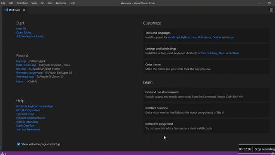This screenshot has height=155, width=275.
Task: Click the VS Code icon on Welcome tab
Action: 6,10
